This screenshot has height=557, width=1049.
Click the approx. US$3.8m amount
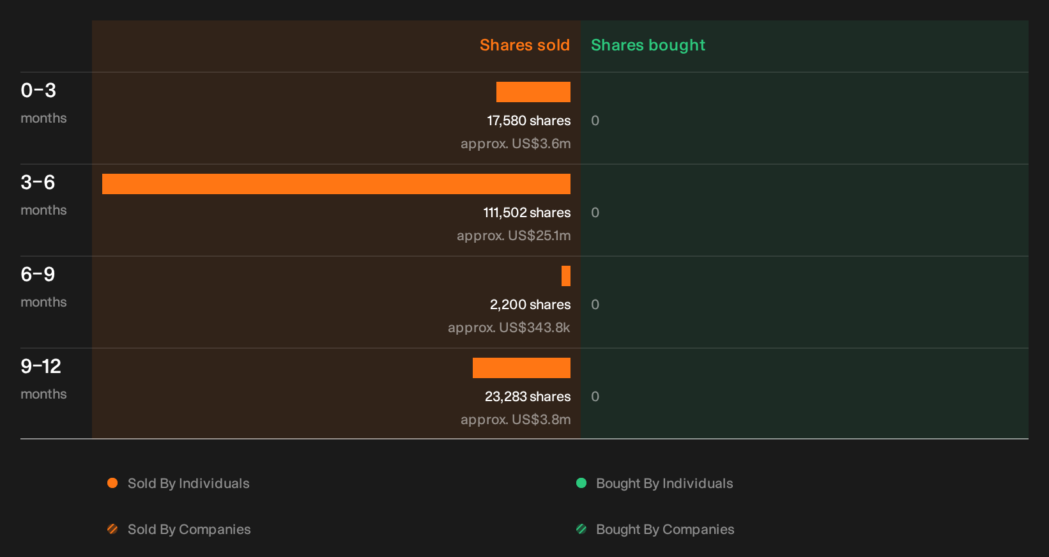pos(516,420)
